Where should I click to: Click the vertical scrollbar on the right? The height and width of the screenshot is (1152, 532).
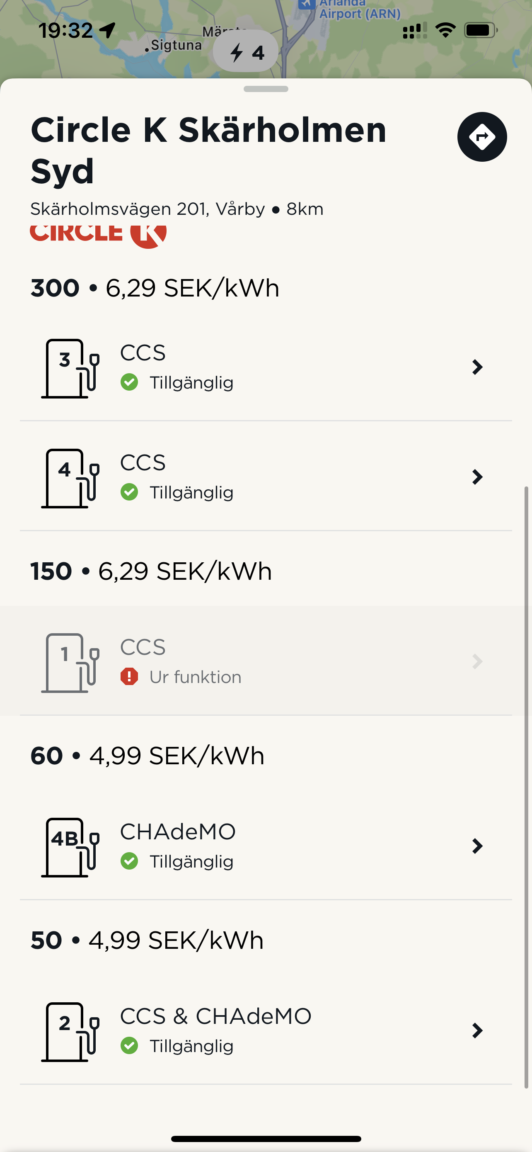(526, 787)
